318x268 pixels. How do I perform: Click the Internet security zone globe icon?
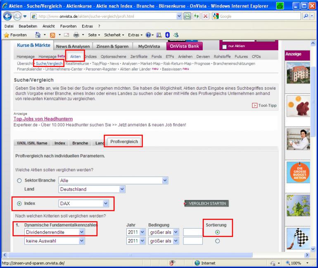[x=197, y=263]
